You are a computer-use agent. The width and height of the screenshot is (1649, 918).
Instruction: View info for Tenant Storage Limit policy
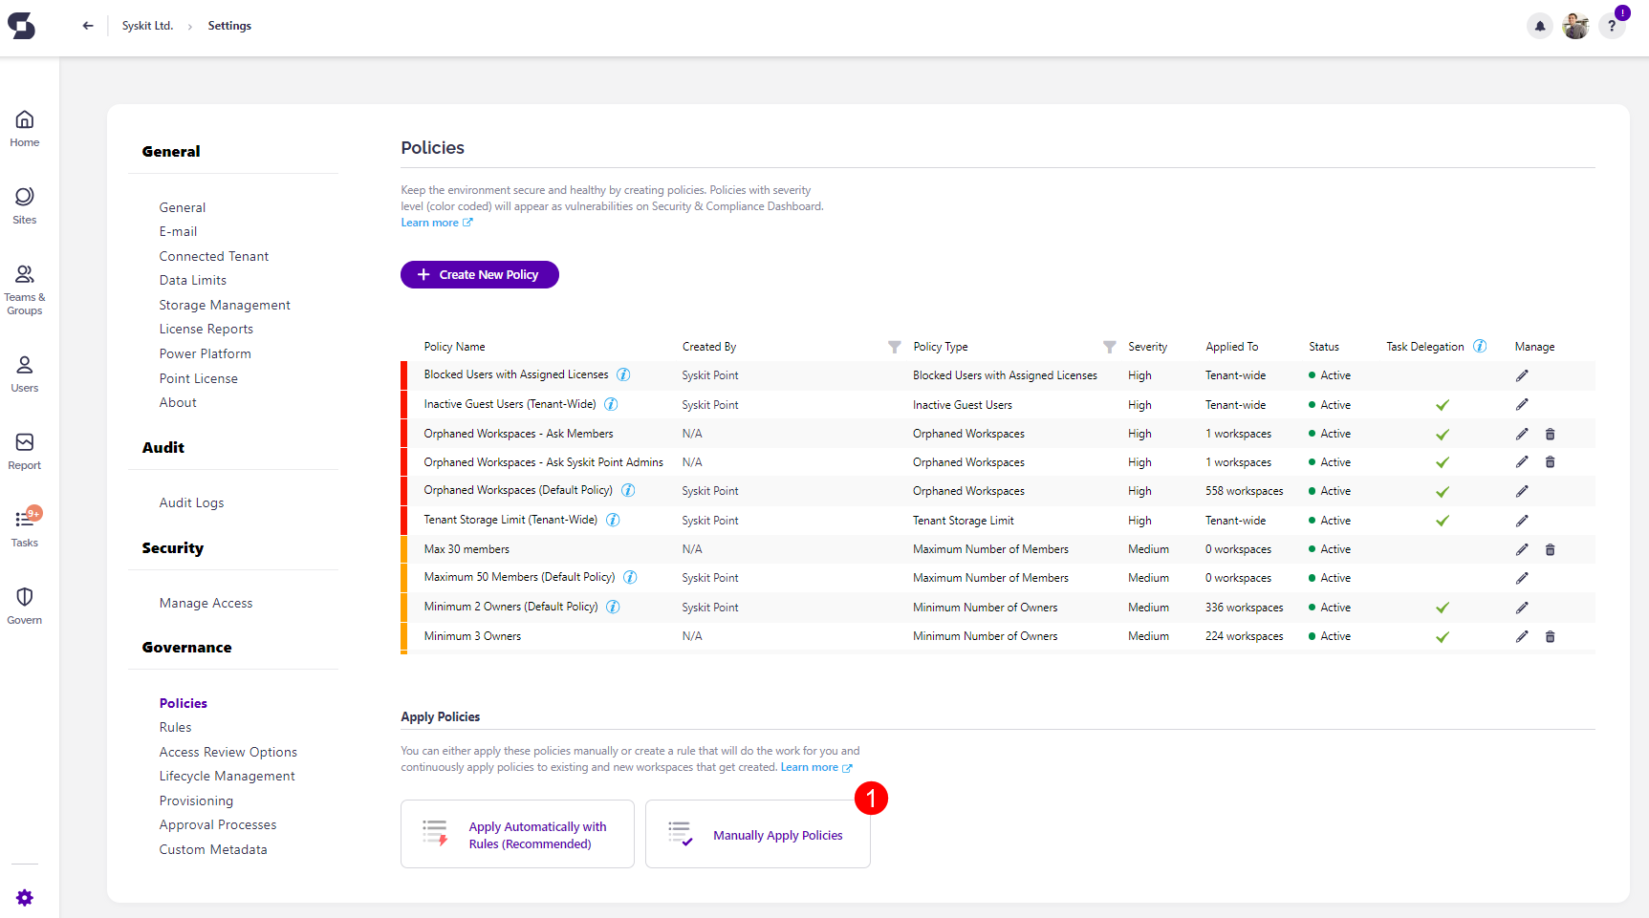[613, 520]
